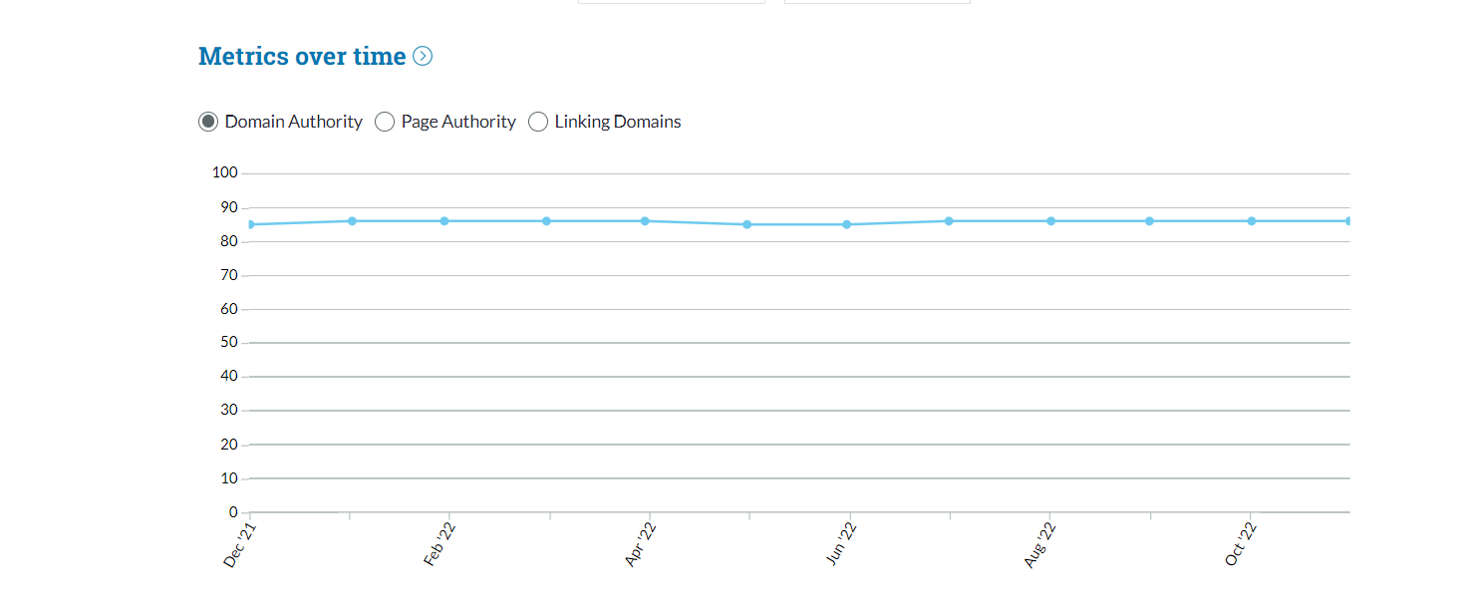
Task: Select the Oct '22 data point on the line
Action: (x=1251, y=220)
